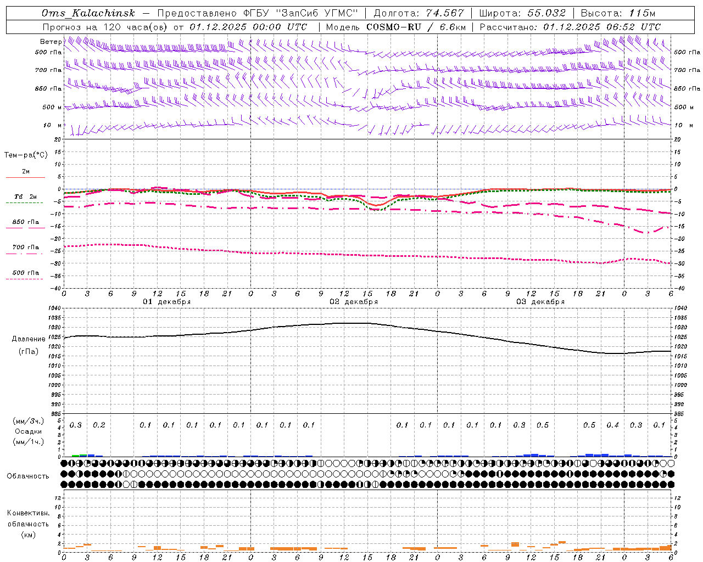The image size is (703, 562).
Task: Select the forecast start text 01.12.2025 00:00 UTC
Action: click(248, 27)
